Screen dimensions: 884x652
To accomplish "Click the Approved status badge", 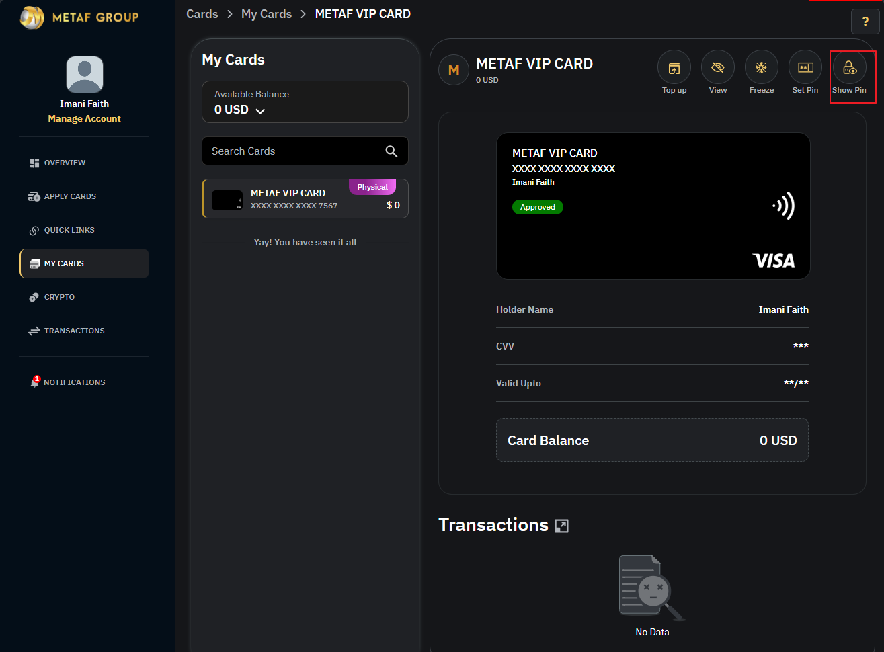I will (x=538, y=207).
